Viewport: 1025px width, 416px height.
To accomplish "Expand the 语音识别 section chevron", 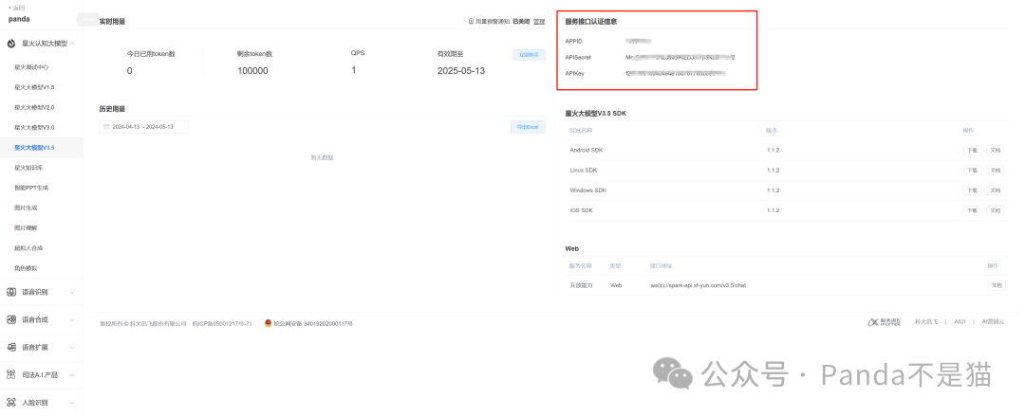I will (72, 292).
